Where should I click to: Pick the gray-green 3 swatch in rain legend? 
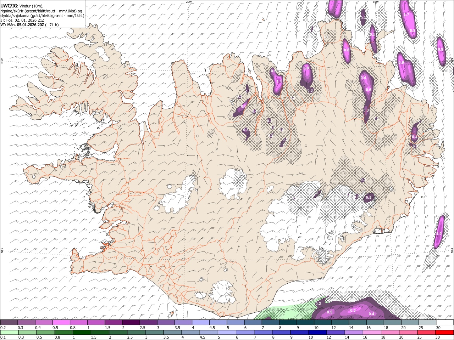tap(154, 332)
